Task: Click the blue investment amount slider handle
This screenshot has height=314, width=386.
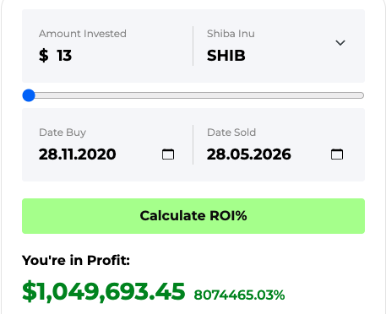Action: click(x=29, y=95)
